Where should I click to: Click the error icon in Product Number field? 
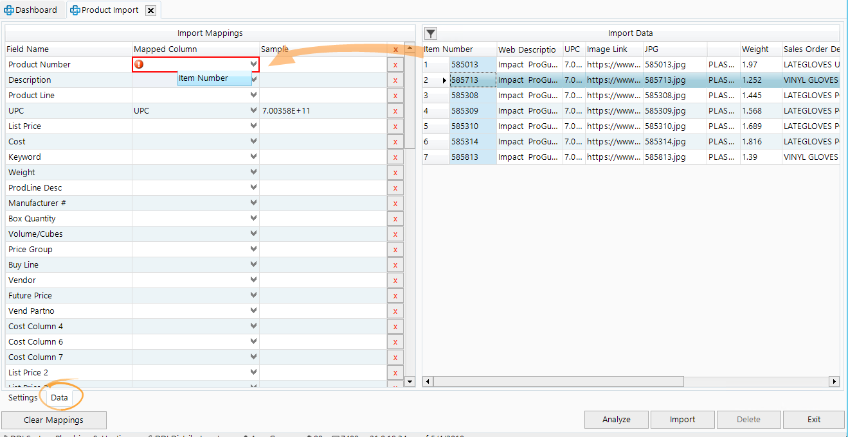(x=139, y=64)
